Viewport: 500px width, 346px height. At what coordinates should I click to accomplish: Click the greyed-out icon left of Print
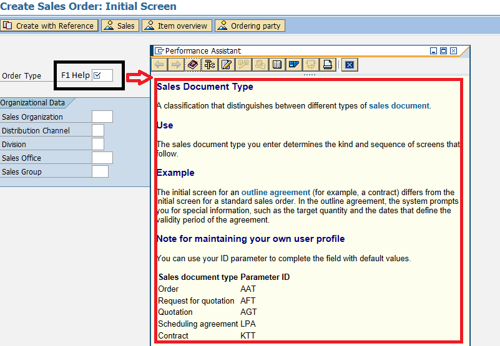311,65
